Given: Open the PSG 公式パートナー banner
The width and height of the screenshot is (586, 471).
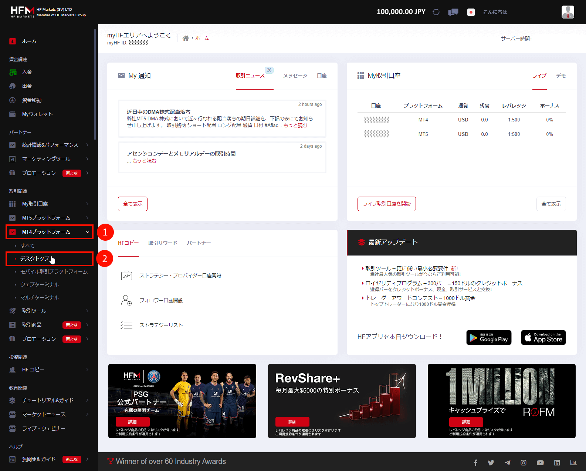Looking at the screenshot, I should pos(182,401).
